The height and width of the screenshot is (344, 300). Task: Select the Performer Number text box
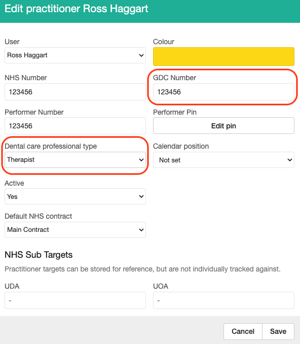click(x=75, y=126)
